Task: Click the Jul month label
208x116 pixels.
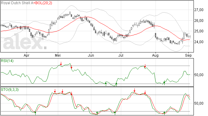Action: tap(121, 55)
